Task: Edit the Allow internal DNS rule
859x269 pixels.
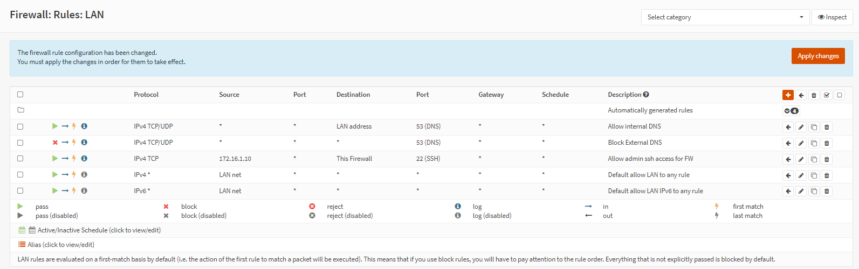Action: tap(801, 128)
